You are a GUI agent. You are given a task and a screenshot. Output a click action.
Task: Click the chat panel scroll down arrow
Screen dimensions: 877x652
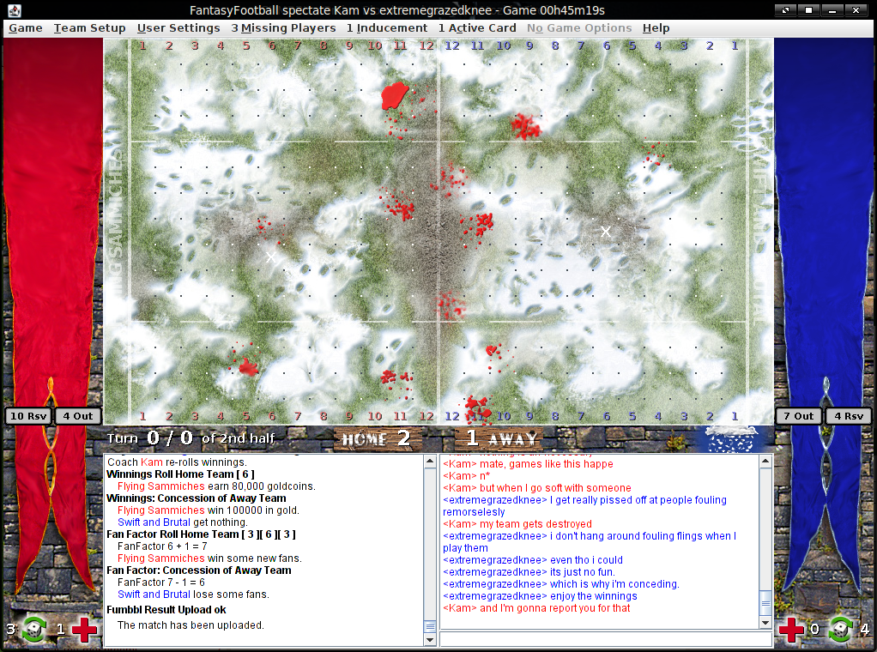(x=765, y=622)
